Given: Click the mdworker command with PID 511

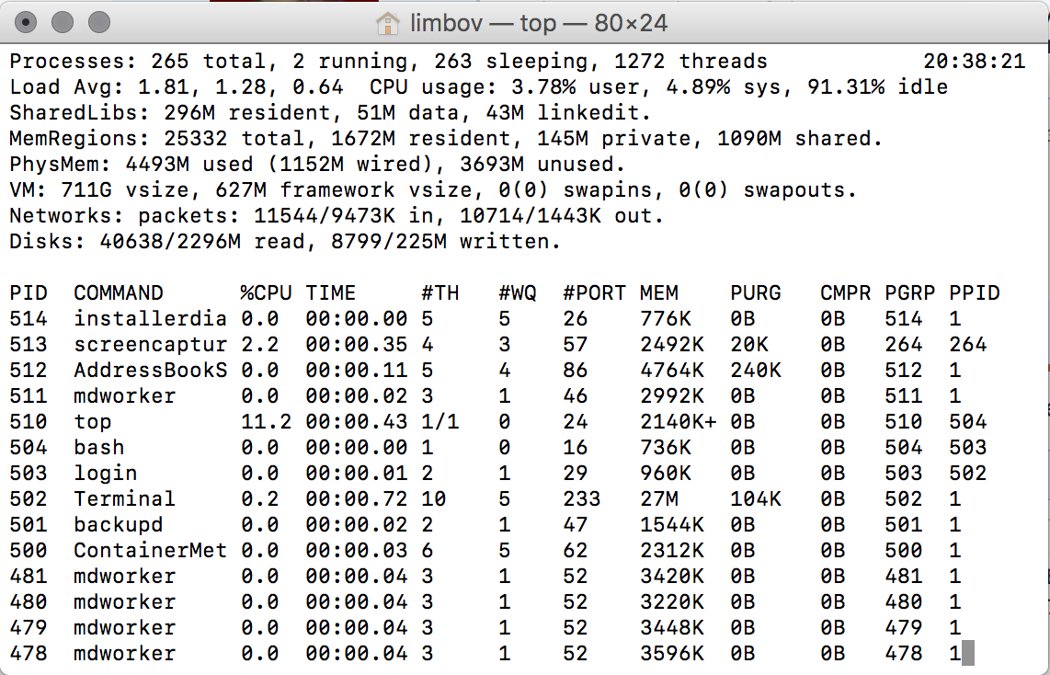Looking at the screenshot, I should point(124,395).
